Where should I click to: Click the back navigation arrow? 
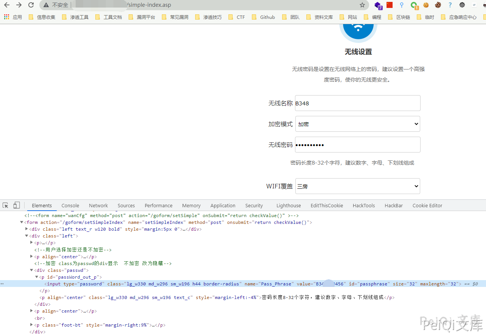click(x=6, y=5)
